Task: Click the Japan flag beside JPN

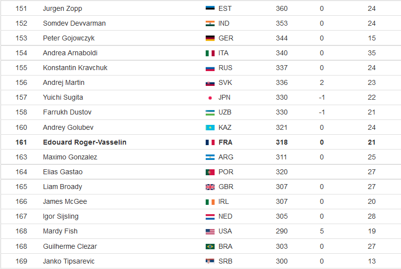Action: point(210,98)
